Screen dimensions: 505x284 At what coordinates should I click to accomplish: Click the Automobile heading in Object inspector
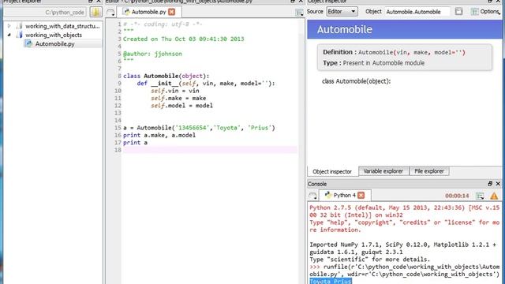345,29
